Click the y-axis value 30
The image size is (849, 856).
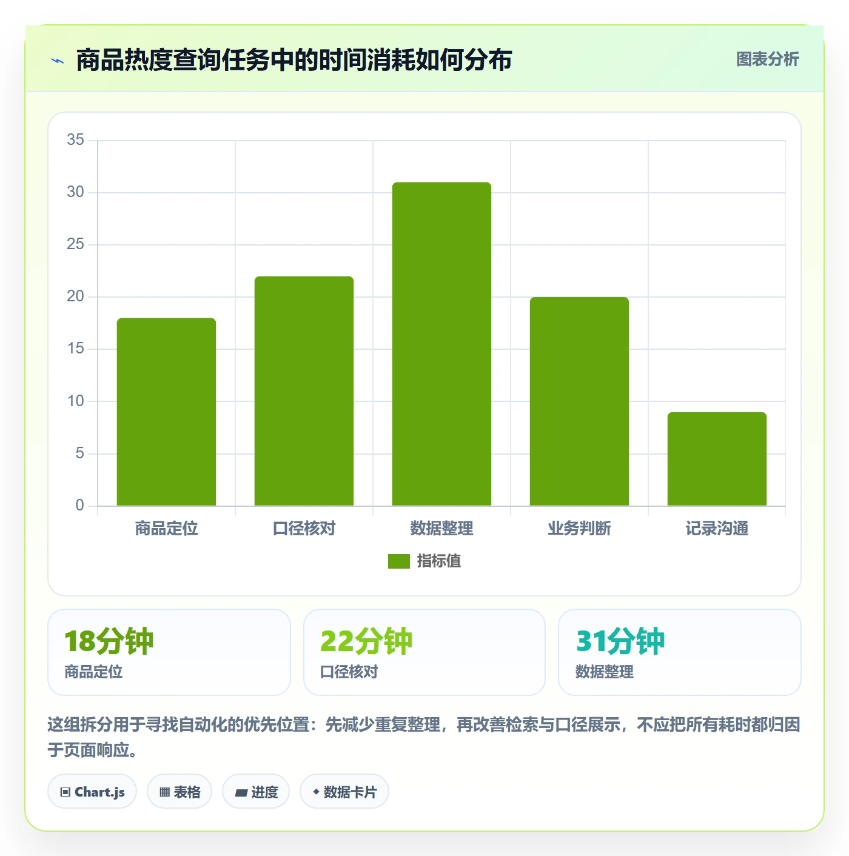[76, 192]
